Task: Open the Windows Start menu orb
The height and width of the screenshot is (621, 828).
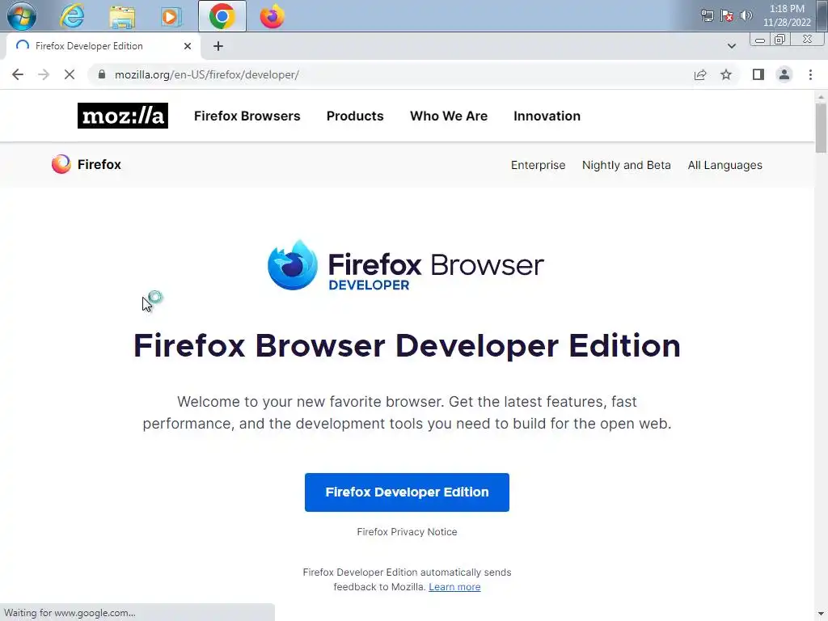Action: tap(22, 16)
